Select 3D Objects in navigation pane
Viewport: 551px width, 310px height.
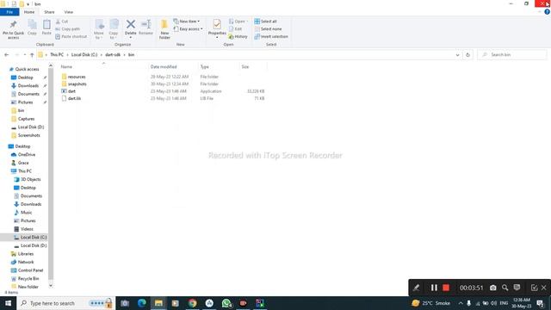[31, 179]
